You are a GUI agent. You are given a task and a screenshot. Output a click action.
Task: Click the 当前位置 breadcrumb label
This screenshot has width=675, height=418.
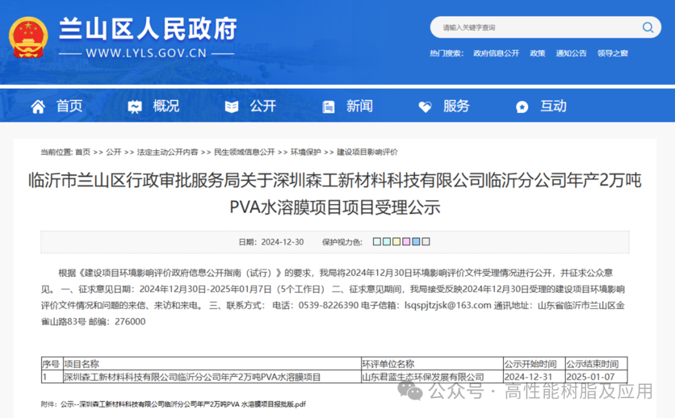pyautogui.click(x=56, y=152)
